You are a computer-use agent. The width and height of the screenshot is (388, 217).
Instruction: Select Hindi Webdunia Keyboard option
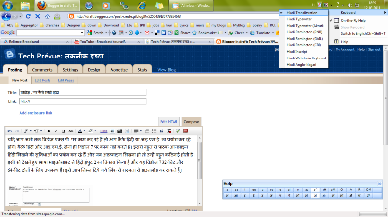304,58
